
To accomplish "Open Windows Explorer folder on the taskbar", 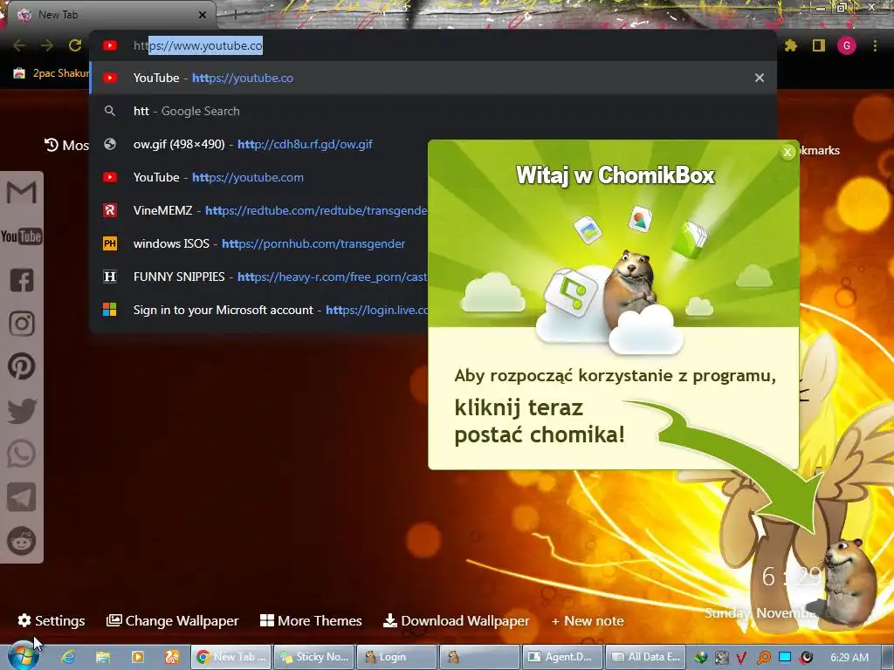I will (x=103, y=657).
